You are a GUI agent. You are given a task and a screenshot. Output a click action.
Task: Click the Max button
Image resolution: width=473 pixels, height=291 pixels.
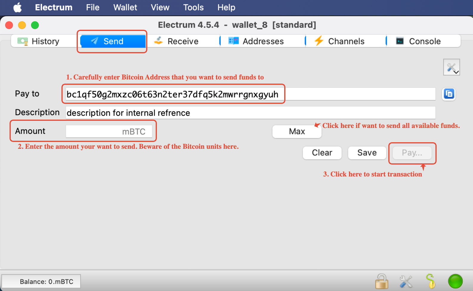pyautogui.click(x=297, y=131)
